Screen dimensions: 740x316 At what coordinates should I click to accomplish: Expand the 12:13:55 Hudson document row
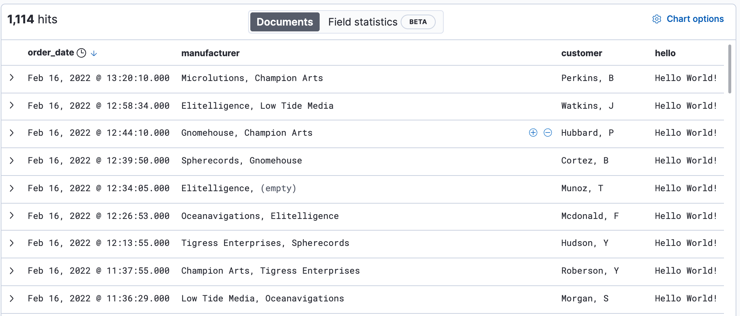pyautogui.click(x=12, y=243)
